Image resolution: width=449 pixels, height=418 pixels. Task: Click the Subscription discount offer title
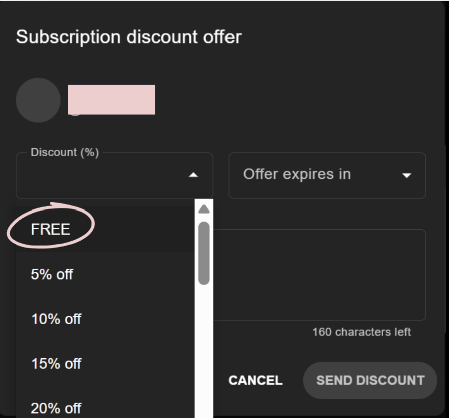pos(129,37)
